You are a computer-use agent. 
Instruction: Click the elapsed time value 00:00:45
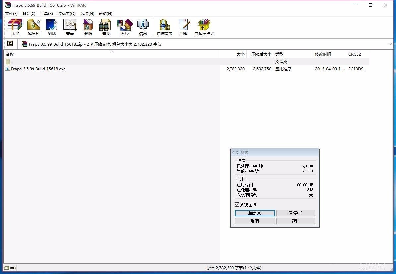pyautogui.click(x=305, y=185)
